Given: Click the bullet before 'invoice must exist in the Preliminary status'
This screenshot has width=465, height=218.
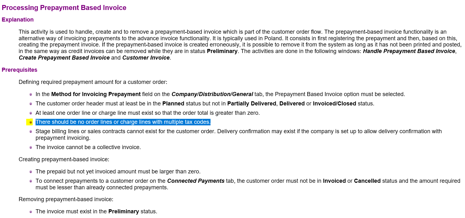Looking at the screenshot, I should [x=31, y=211].
